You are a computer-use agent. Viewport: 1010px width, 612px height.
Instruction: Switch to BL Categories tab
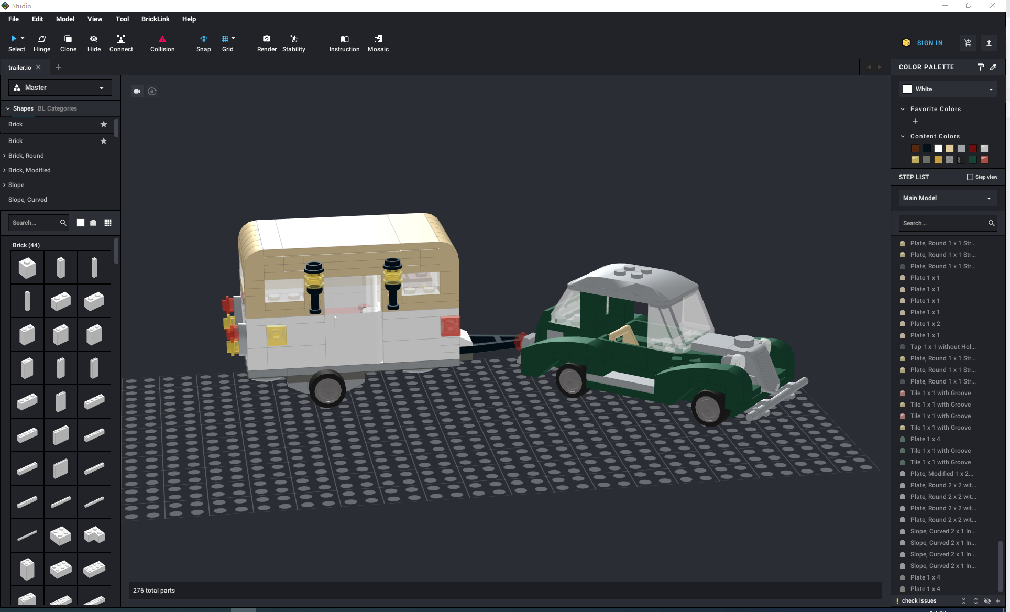[x=57, y=108]
